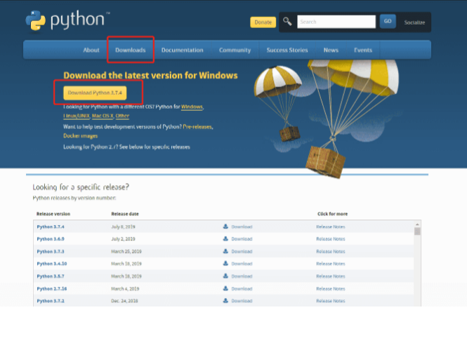Click 'Download the latest version for Windows' heading

click(x=150, y=75)
